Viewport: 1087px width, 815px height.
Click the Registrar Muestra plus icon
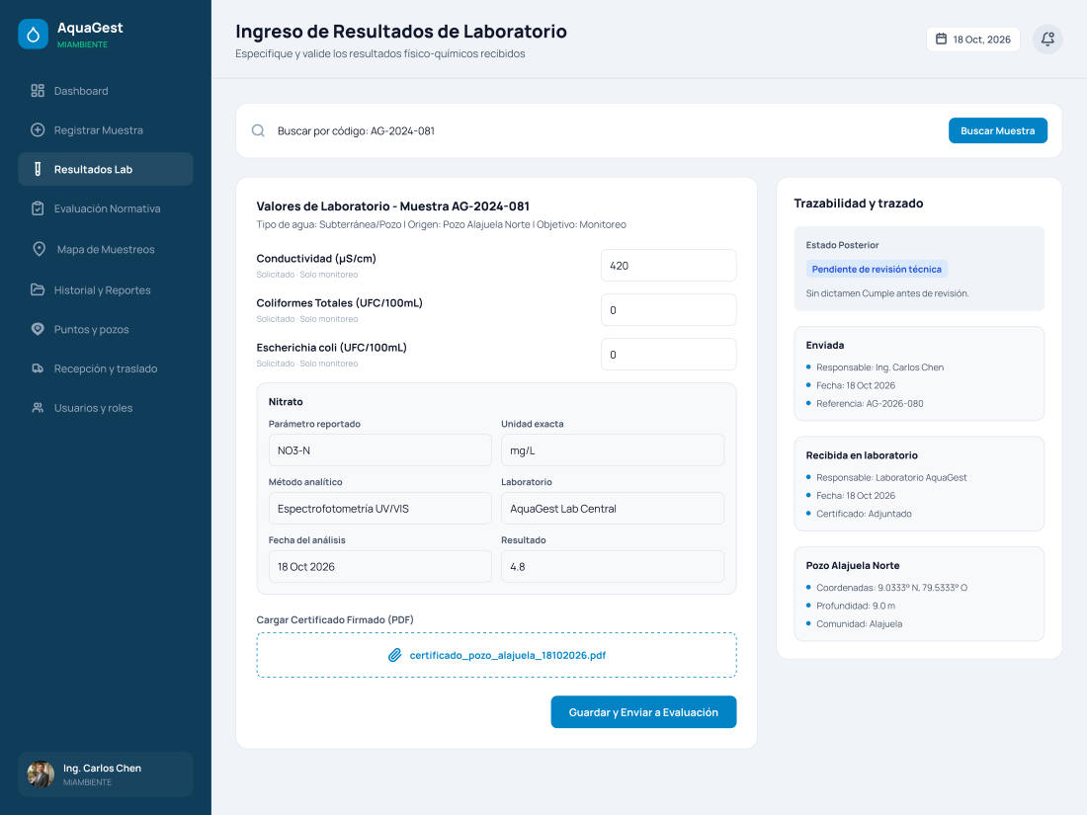(x=38, y=129)
